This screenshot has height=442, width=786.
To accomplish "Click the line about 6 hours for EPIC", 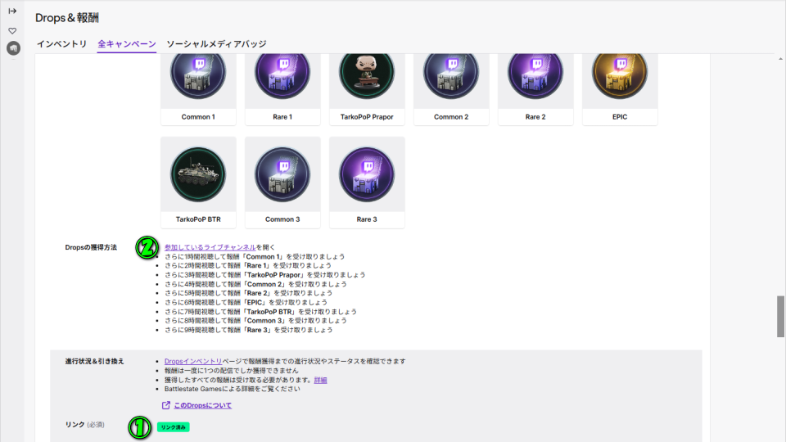I will tap(246, 303).
